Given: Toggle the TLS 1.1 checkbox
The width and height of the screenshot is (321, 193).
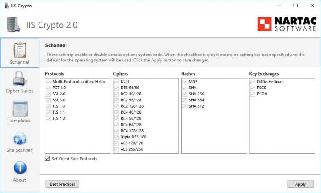Looking at the screenshot, I should [48, 112].
